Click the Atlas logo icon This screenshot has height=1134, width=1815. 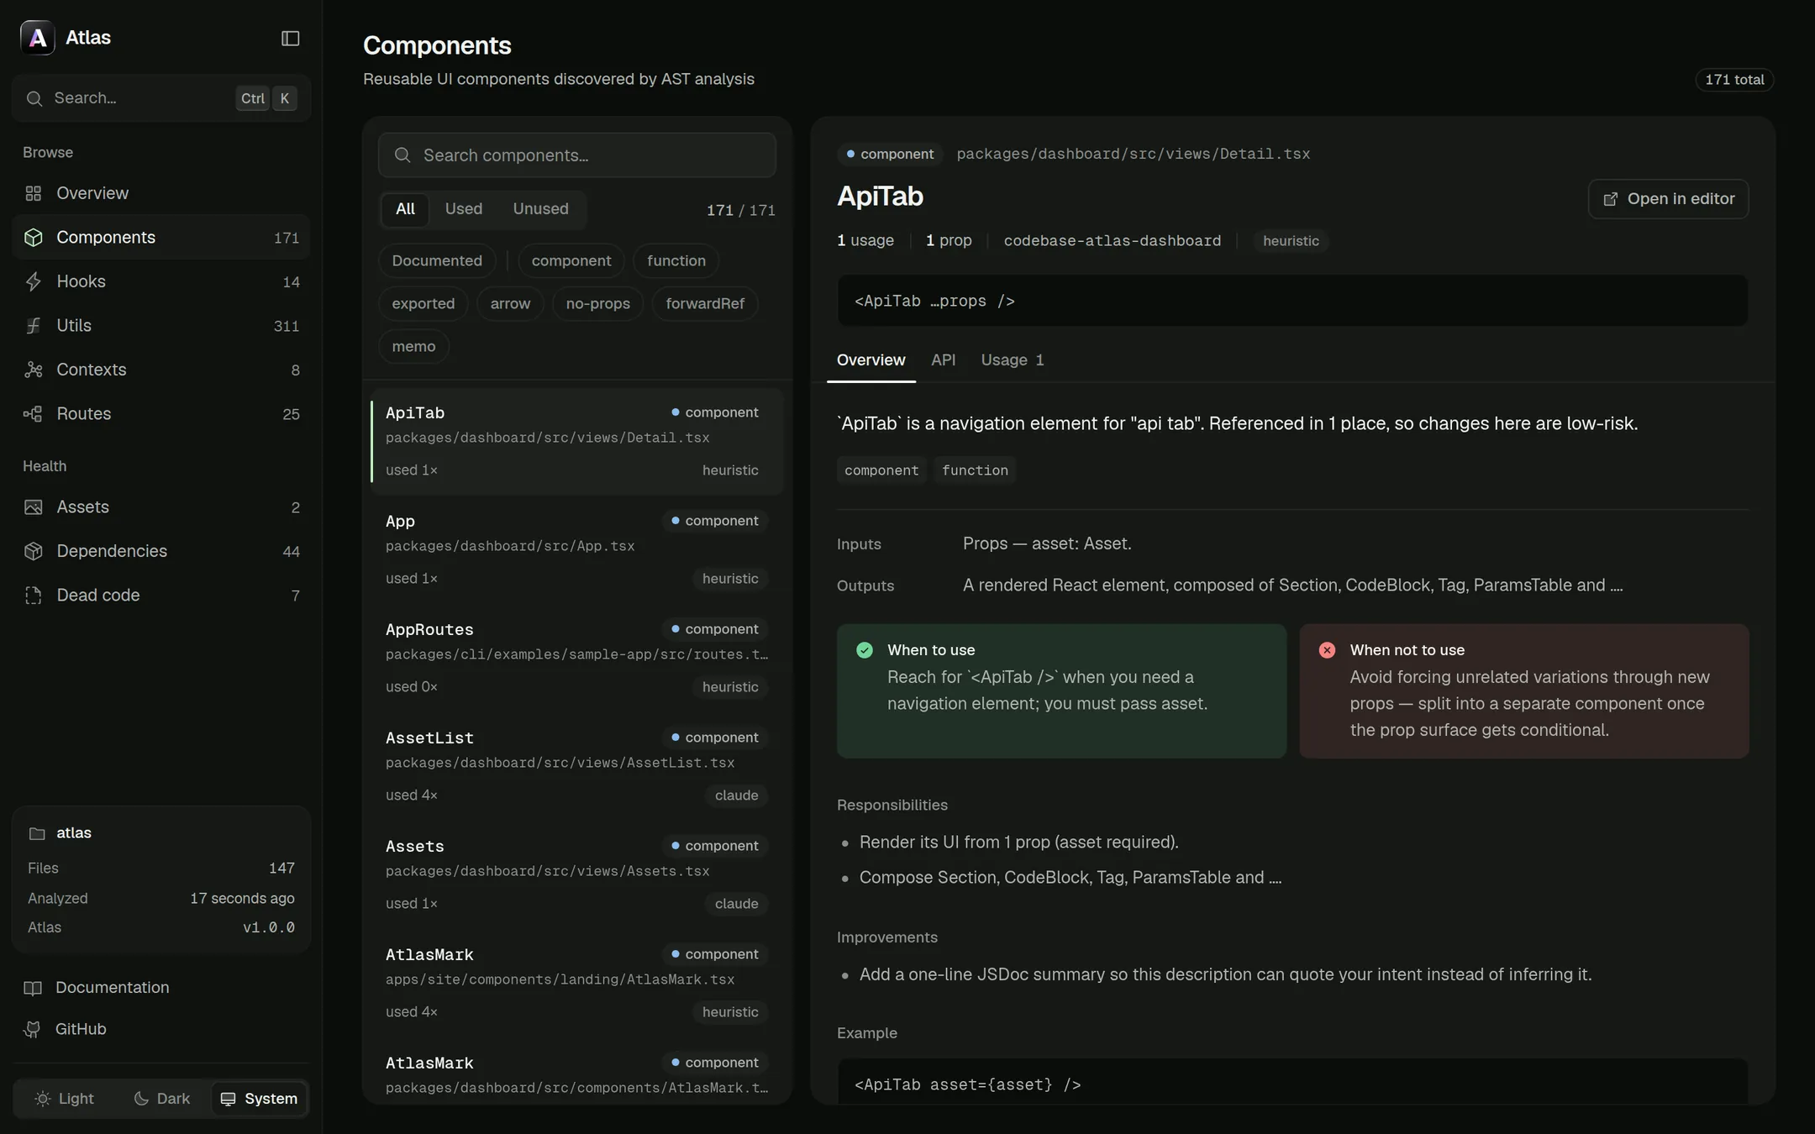pyautogui.click(x=37, y=38)
